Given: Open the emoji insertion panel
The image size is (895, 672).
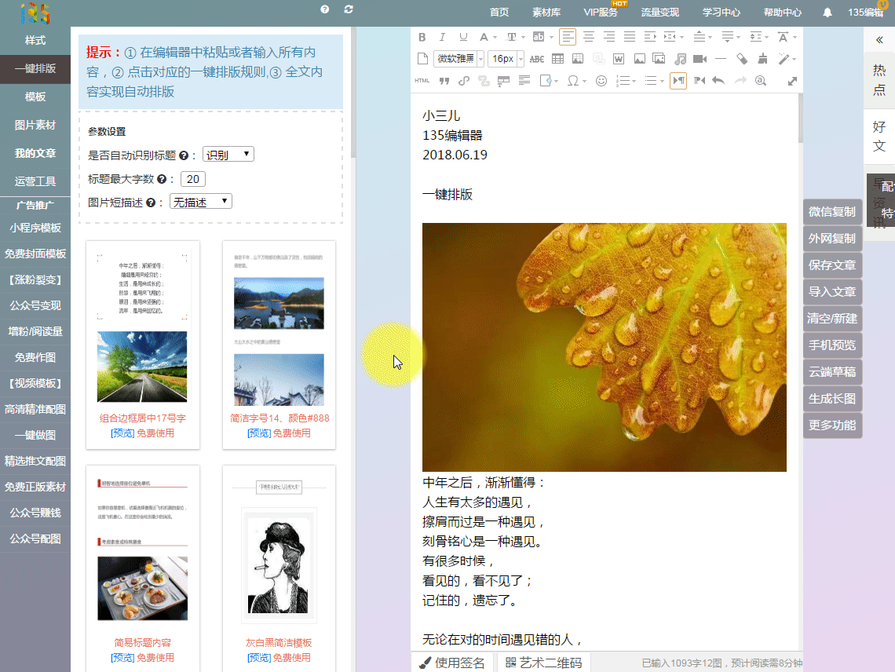Looking at the screenshot, I should pyautogui.click(x=601, y=80).
